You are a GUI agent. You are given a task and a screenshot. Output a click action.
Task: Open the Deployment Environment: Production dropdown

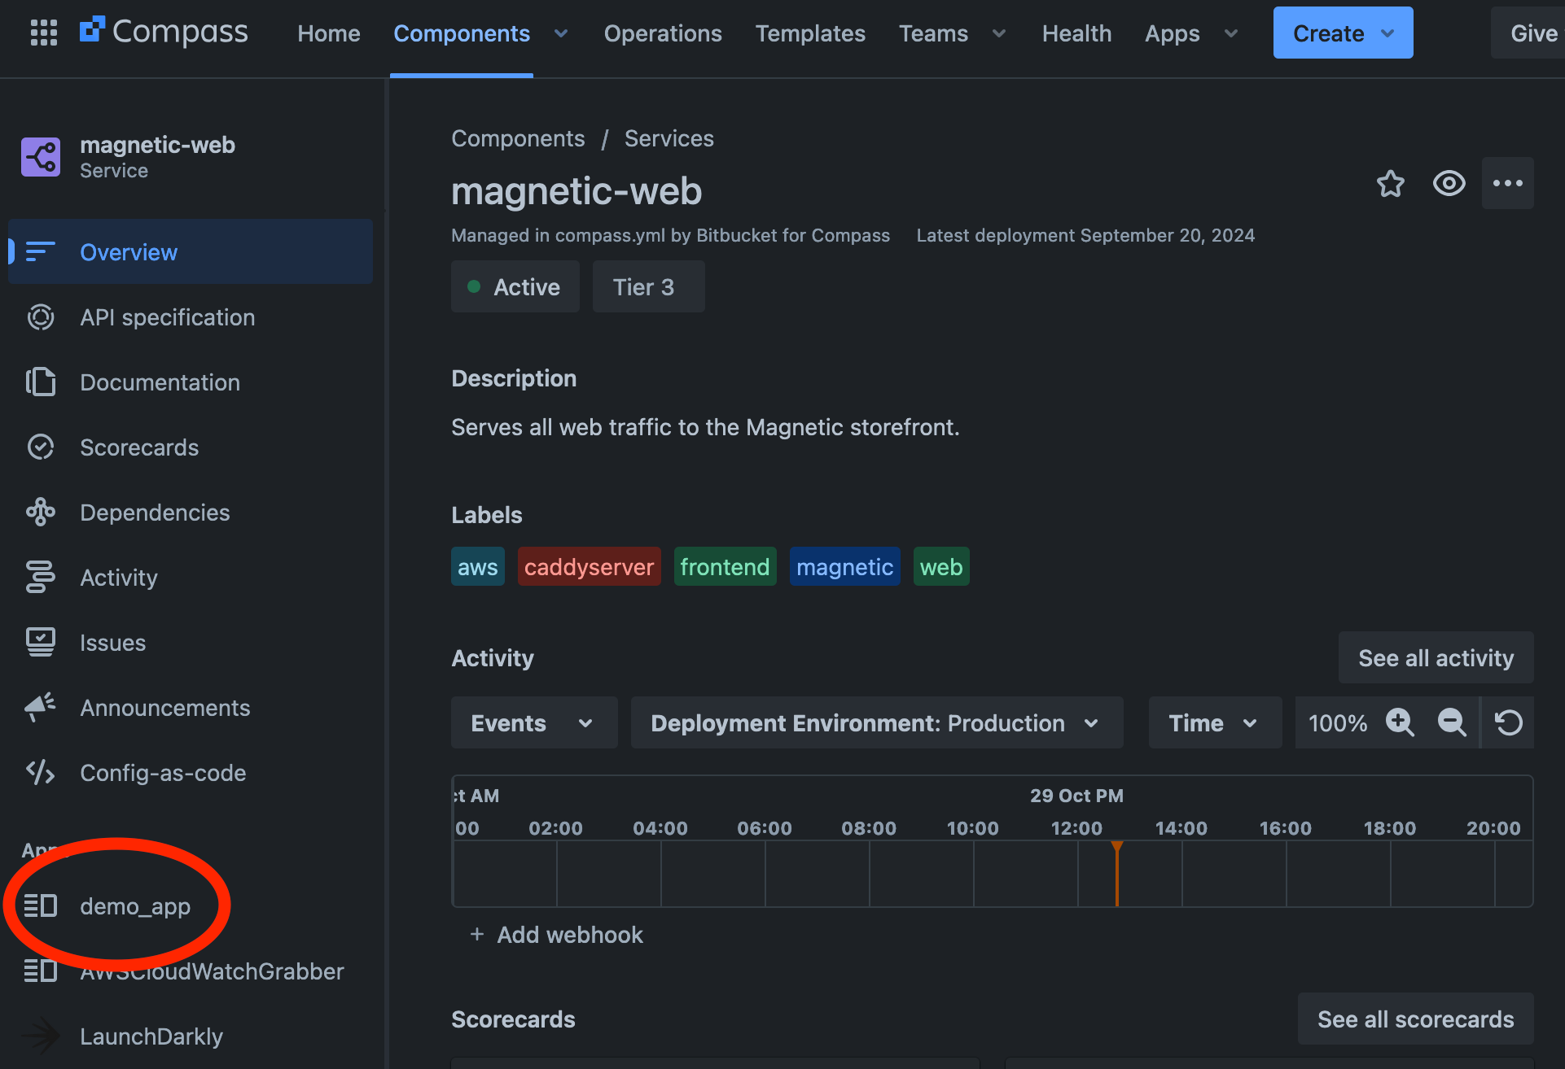pos(876,722)
